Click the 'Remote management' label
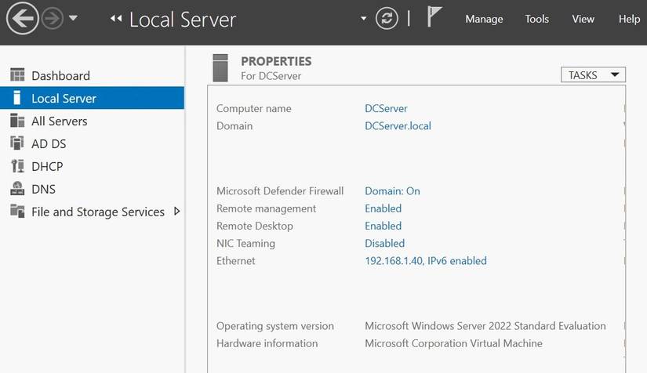Screen dimensions: 647x373 click(x=266, y=208)
